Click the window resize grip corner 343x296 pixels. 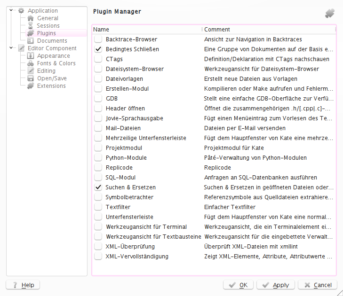[x=340, y=293]
